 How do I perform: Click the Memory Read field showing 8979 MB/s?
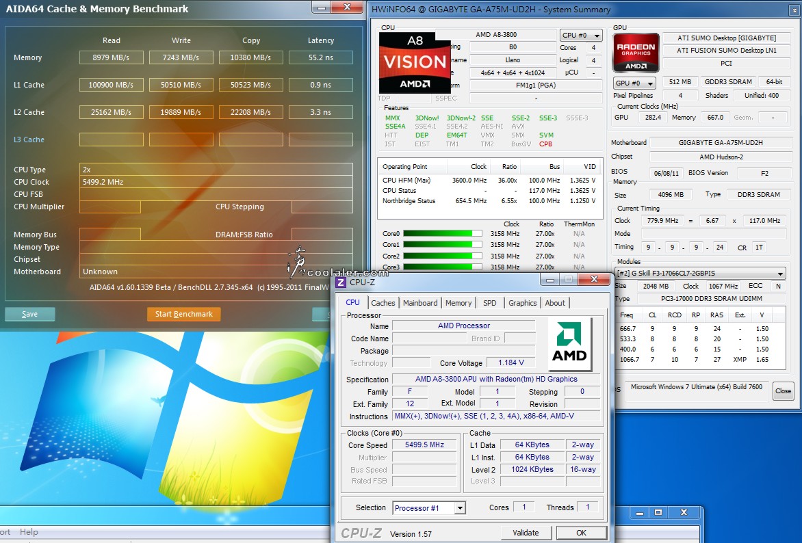coord(111,57)
